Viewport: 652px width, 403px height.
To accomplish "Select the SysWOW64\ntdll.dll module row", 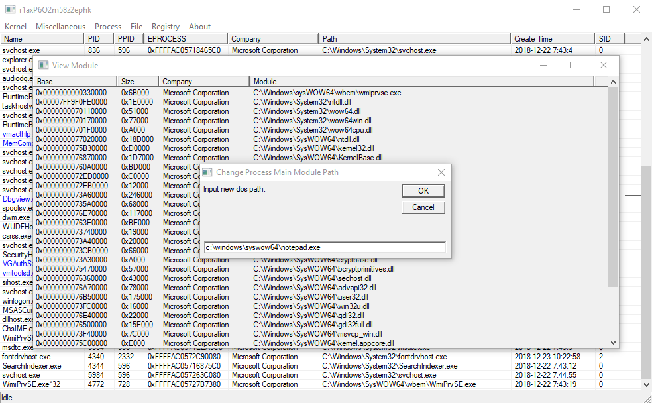I will (x=321, y=139).
